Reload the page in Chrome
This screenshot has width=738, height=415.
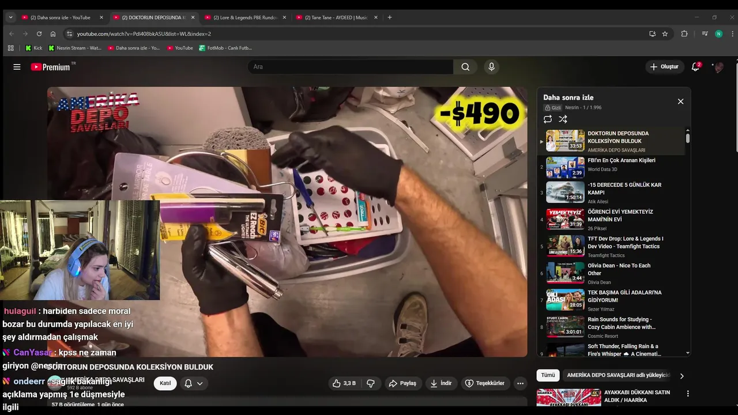[39, 34]
